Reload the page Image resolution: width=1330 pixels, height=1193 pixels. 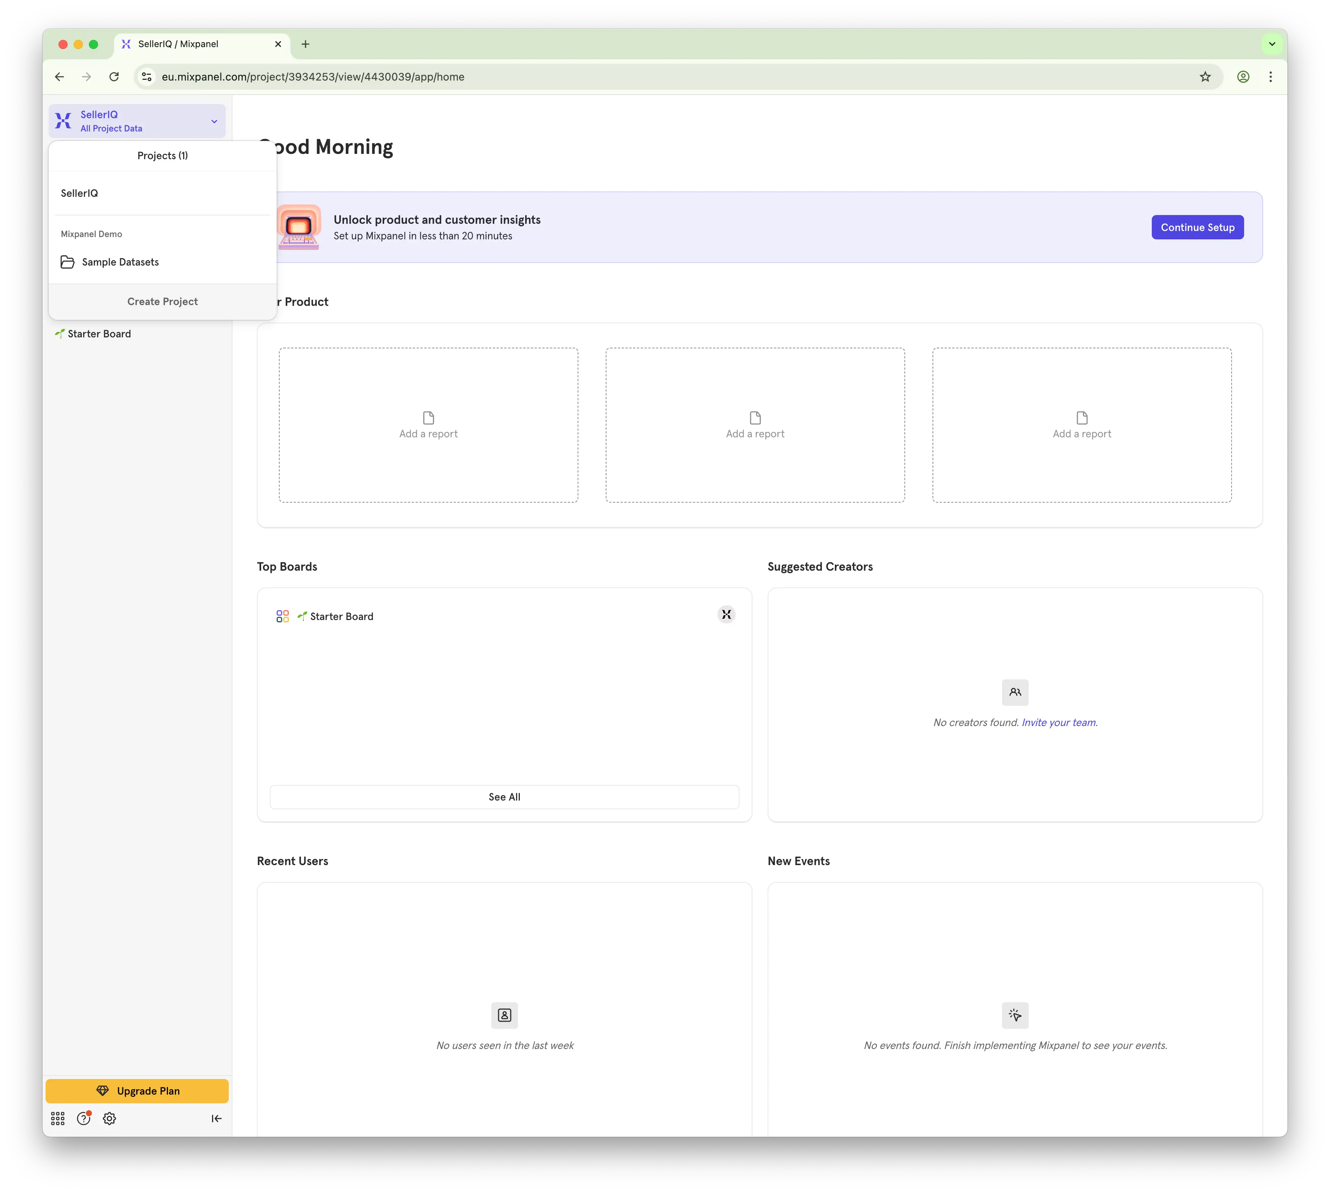(114, 77)
